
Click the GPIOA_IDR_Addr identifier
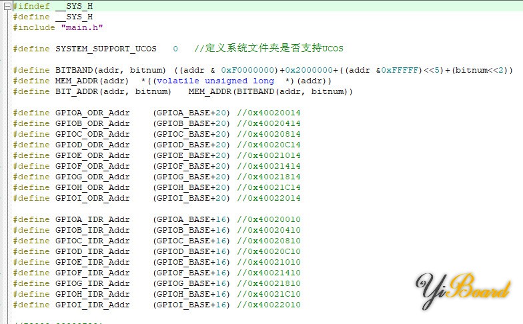click(x=92, y=219)
